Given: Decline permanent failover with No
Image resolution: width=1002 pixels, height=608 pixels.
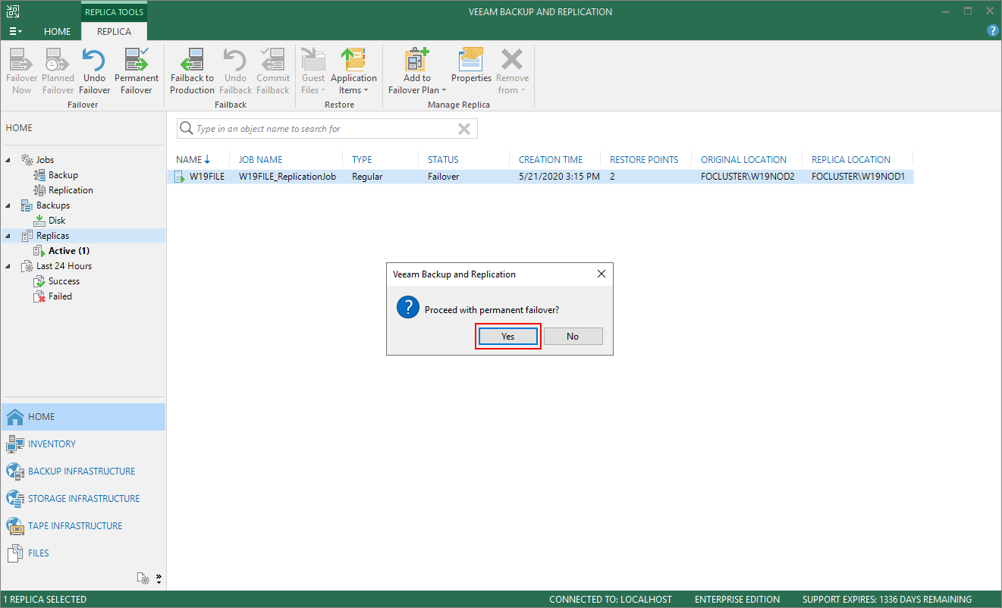Looking at the screenshot, I should (573, 336).
